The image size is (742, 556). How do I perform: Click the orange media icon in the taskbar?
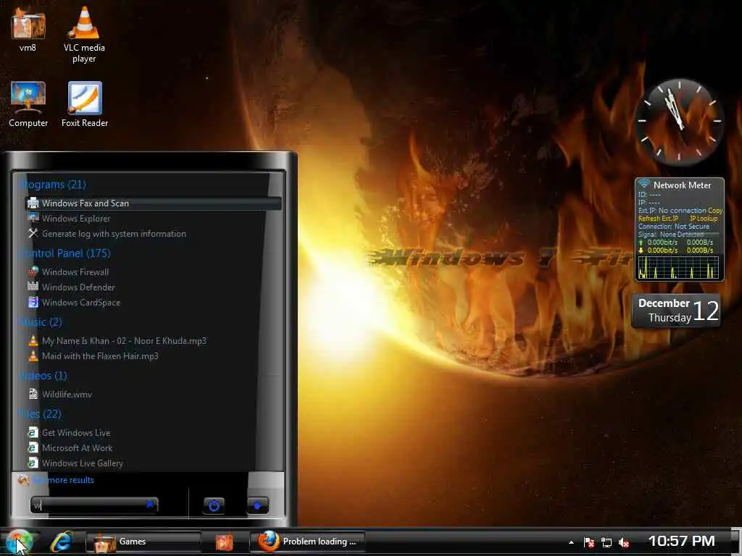click(225, 542)
